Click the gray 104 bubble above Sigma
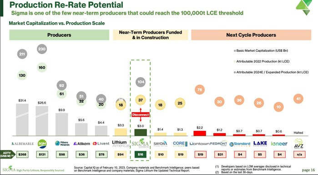Screen dimensions: 318x175 (141, 82)
